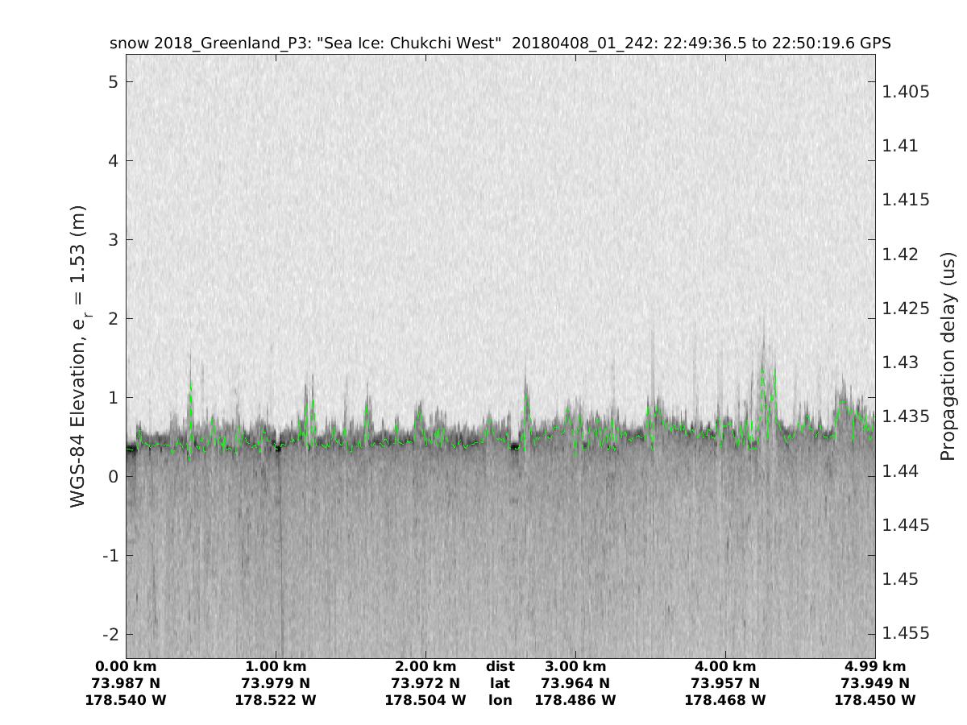
Task: Click the elevation tick label "5"
Action: pyautogui.click(x=114, y=82)
